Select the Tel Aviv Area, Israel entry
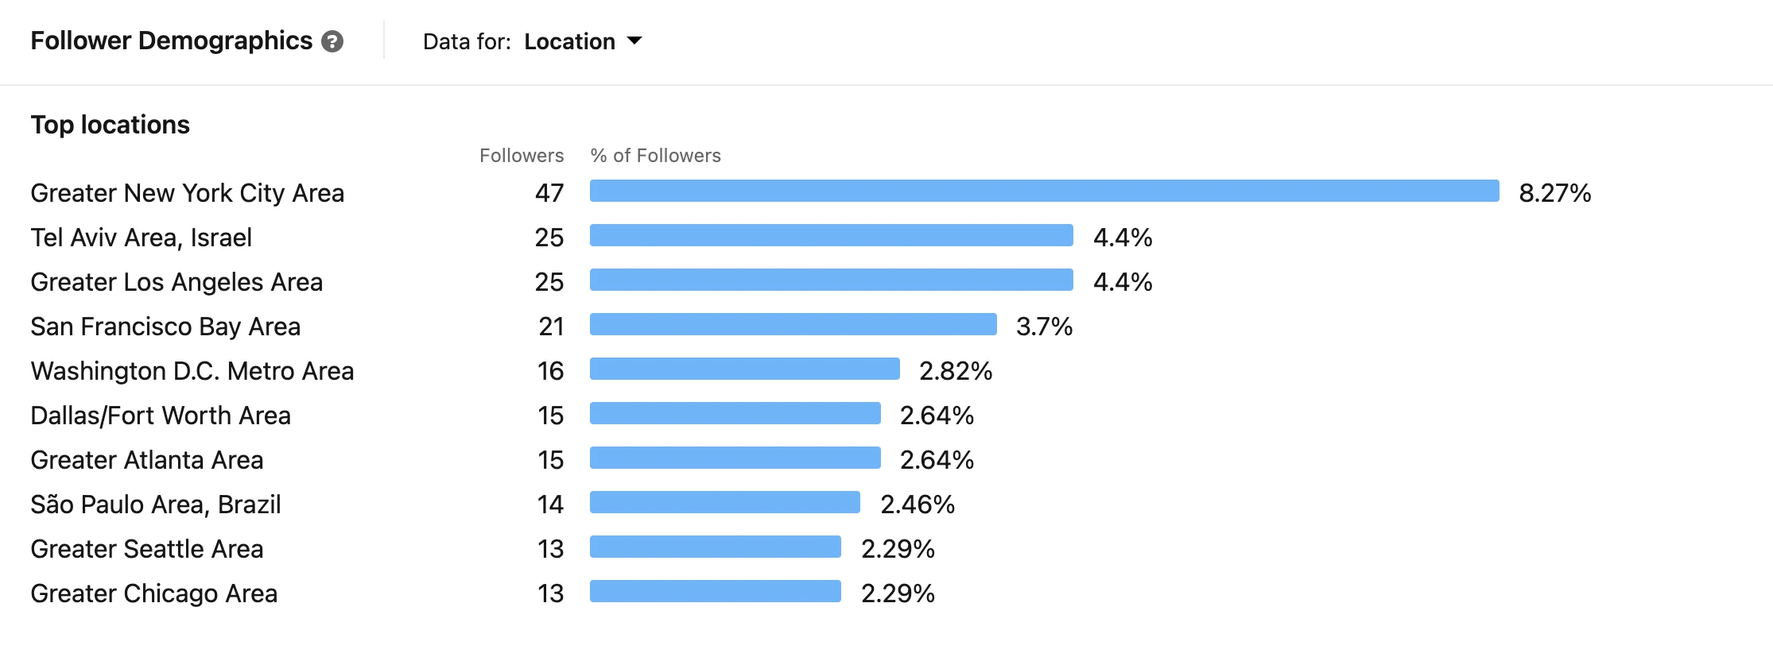This screenshot has height=661, width=1773. click(x=142, y=237)
